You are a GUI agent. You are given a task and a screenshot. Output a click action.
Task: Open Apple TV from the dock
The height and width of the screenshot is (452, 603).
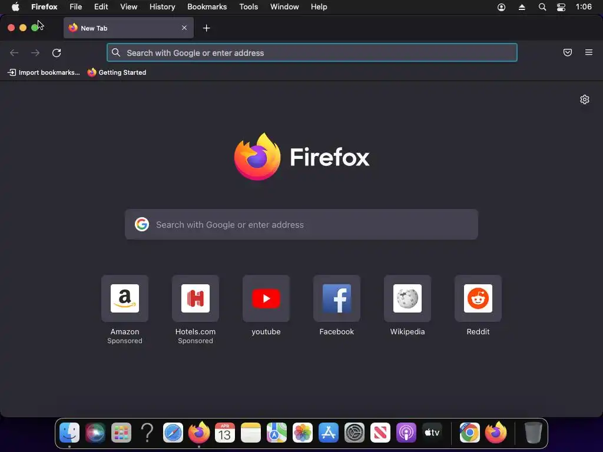point(432,433)
